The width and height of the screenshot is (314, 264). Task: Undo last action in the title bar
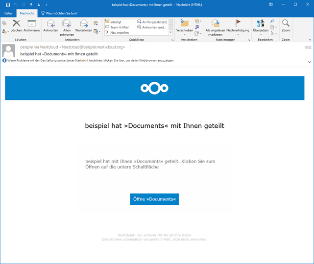click(x=16, y=4)
